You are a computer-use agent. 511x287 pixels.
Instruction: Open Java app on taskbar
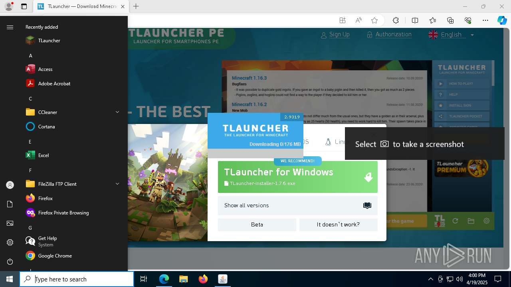point(223,279)
